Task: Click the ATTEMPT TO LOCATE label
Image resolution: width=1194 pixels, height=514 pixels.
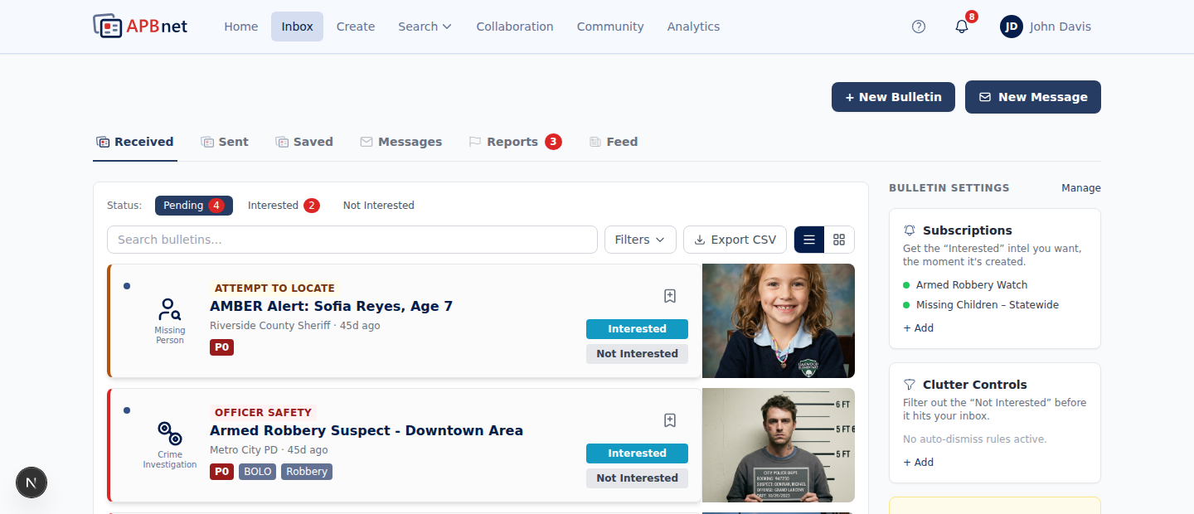Action: (x=274, y=289)
